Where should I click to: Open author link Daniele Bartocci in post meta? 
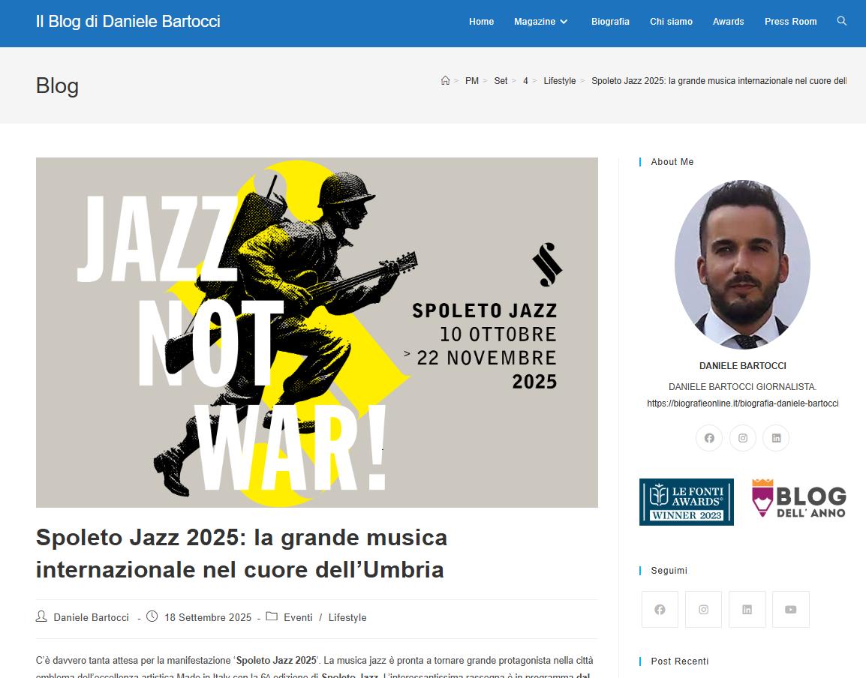tap(91, 617)
